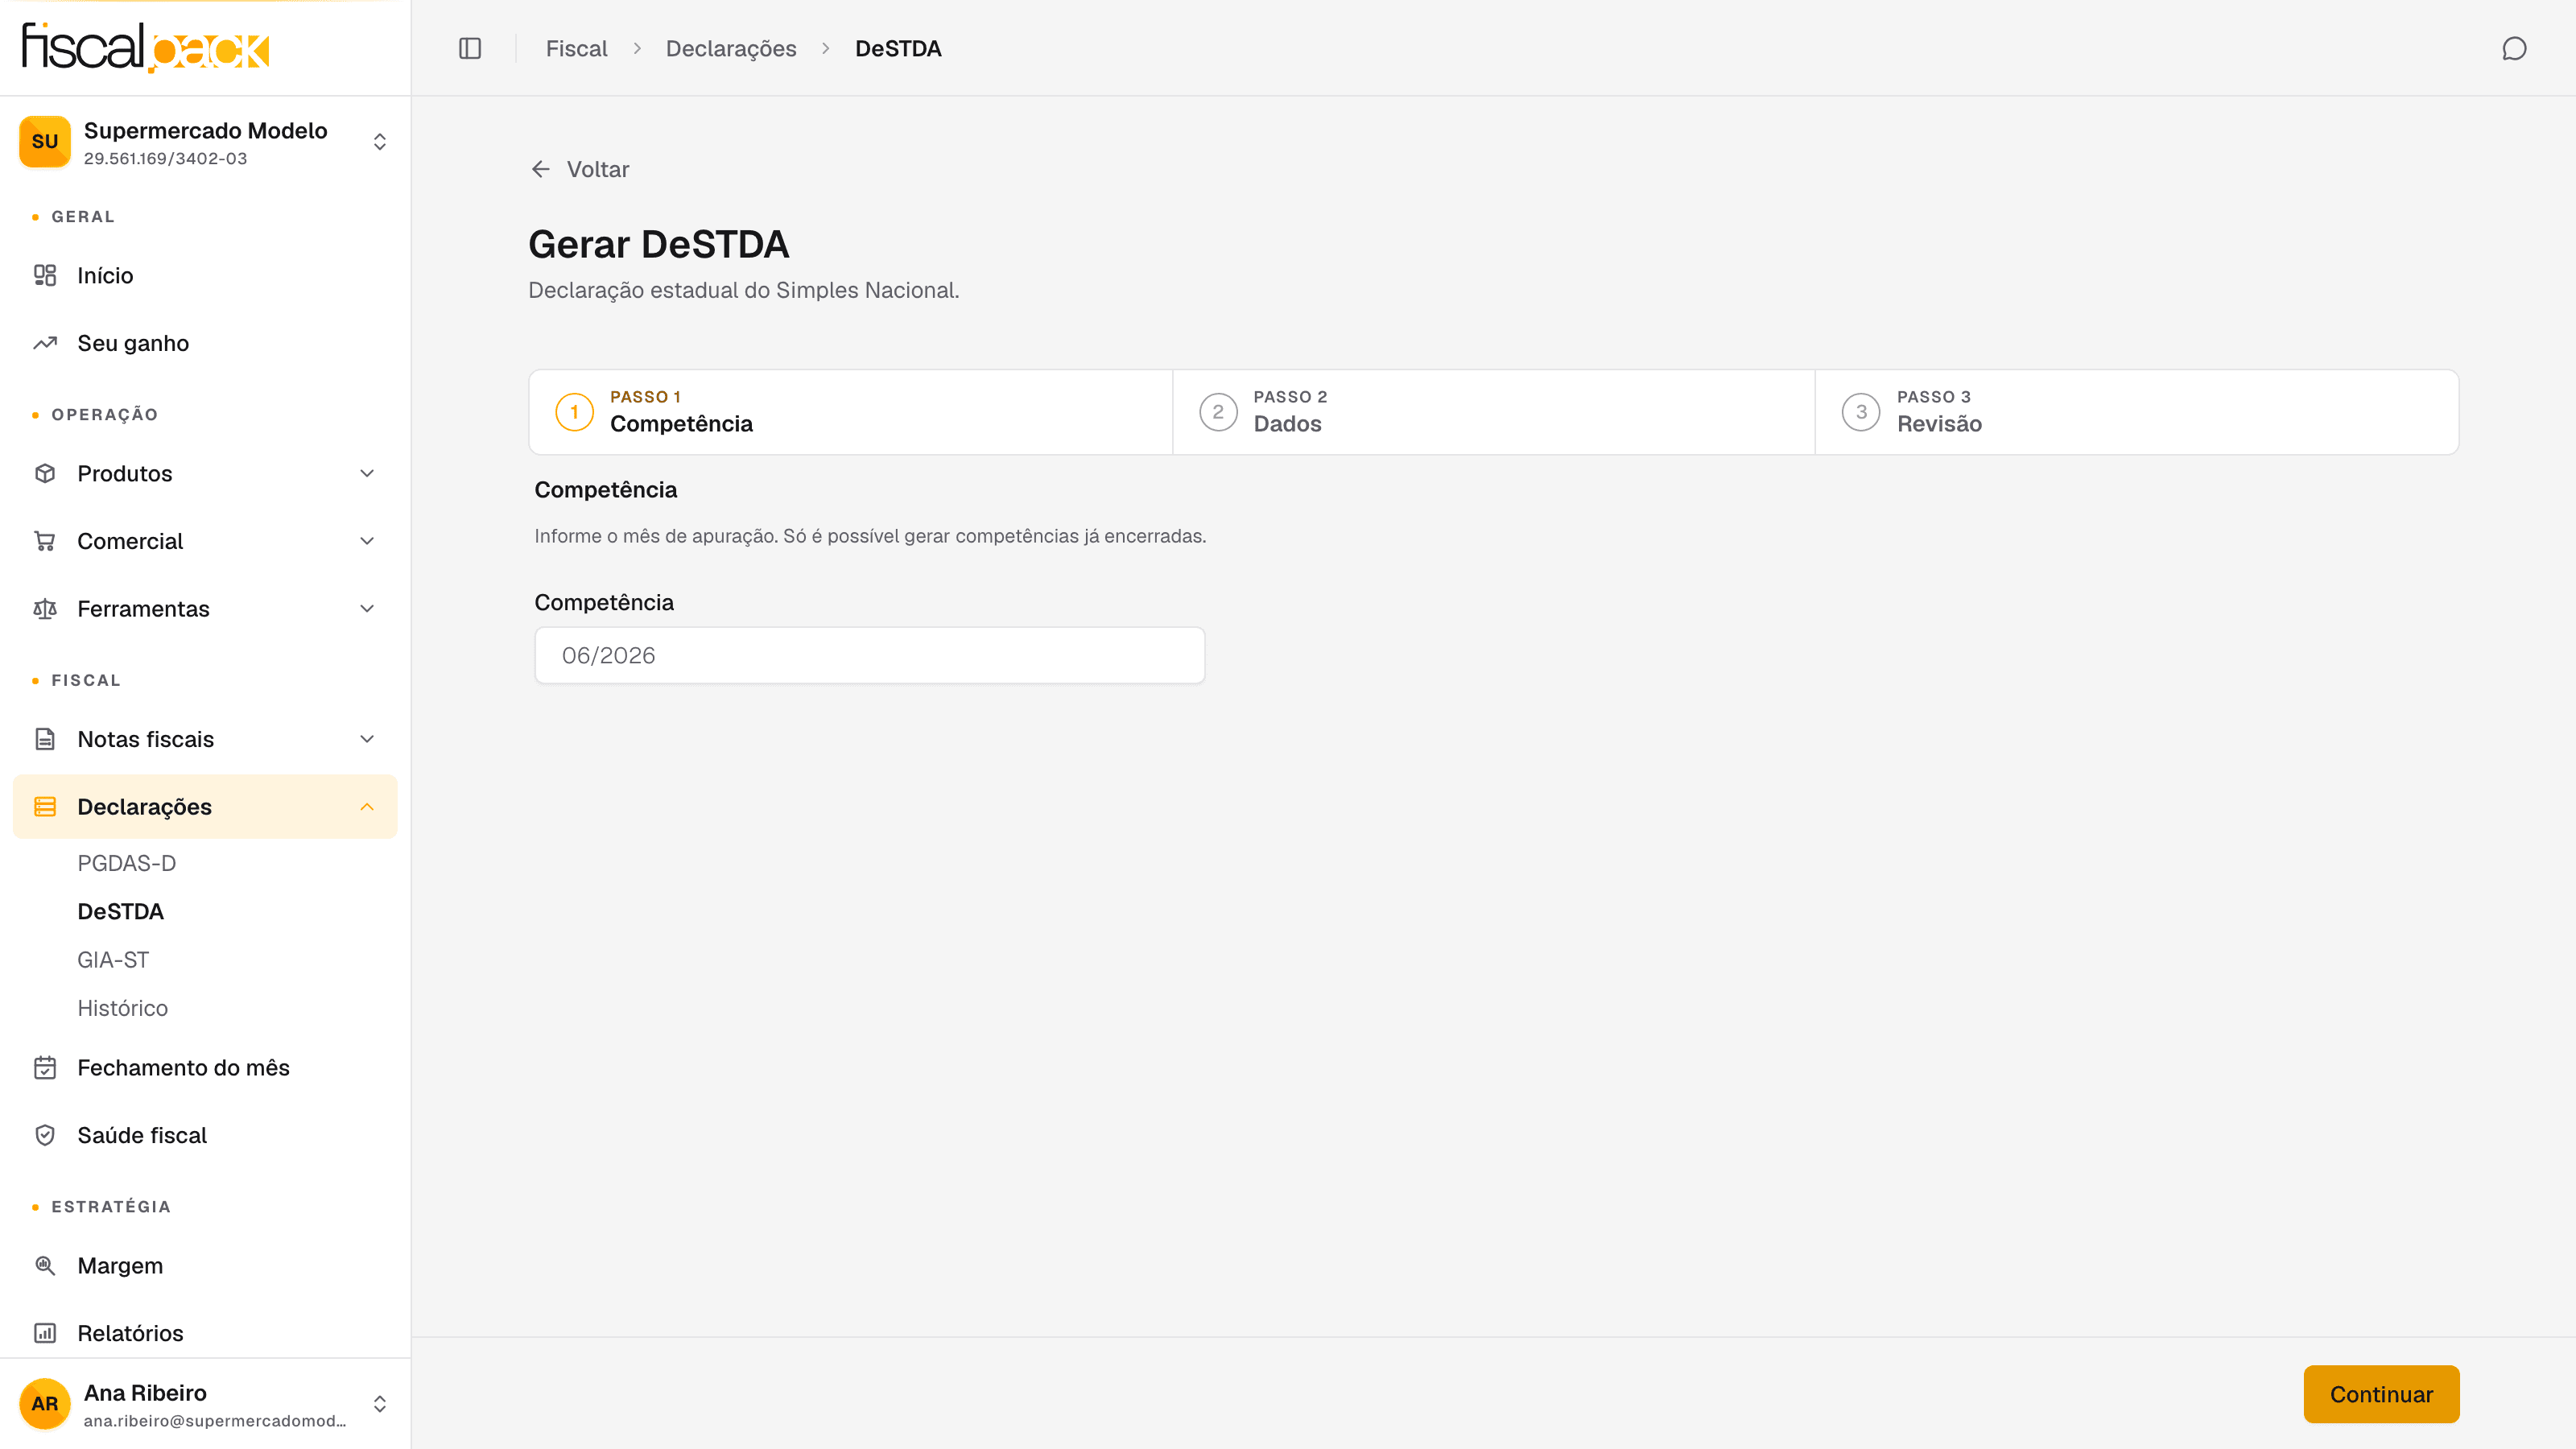Select the Passo 1 Competência step

pyautogui.click(x=850, y=412)
